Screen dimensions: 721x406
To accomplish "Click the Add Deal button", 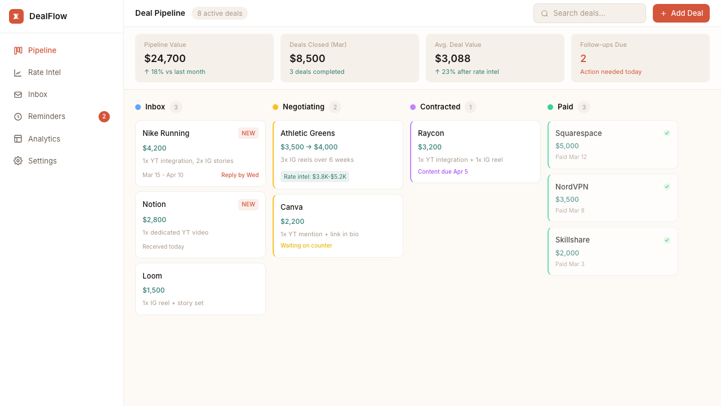I will pos(681,13).
